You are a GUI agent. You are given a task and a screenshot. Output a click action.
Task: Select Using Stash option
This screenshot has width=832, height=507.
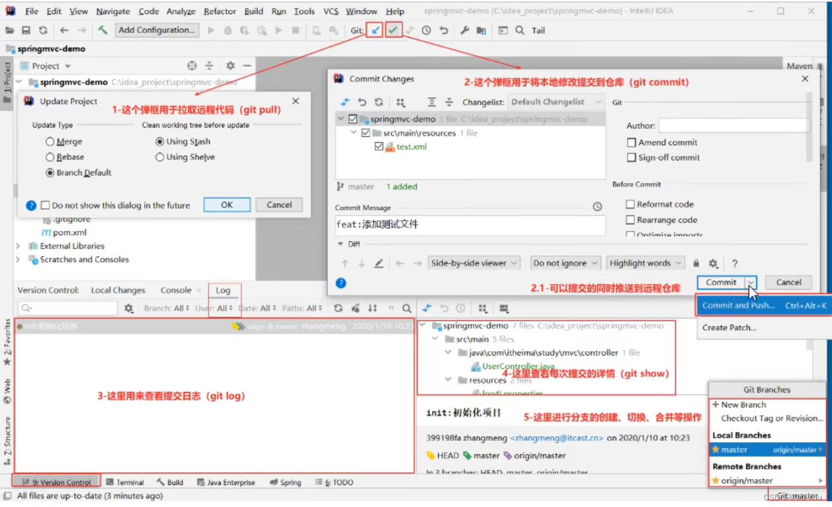click(x=160, y=141)
